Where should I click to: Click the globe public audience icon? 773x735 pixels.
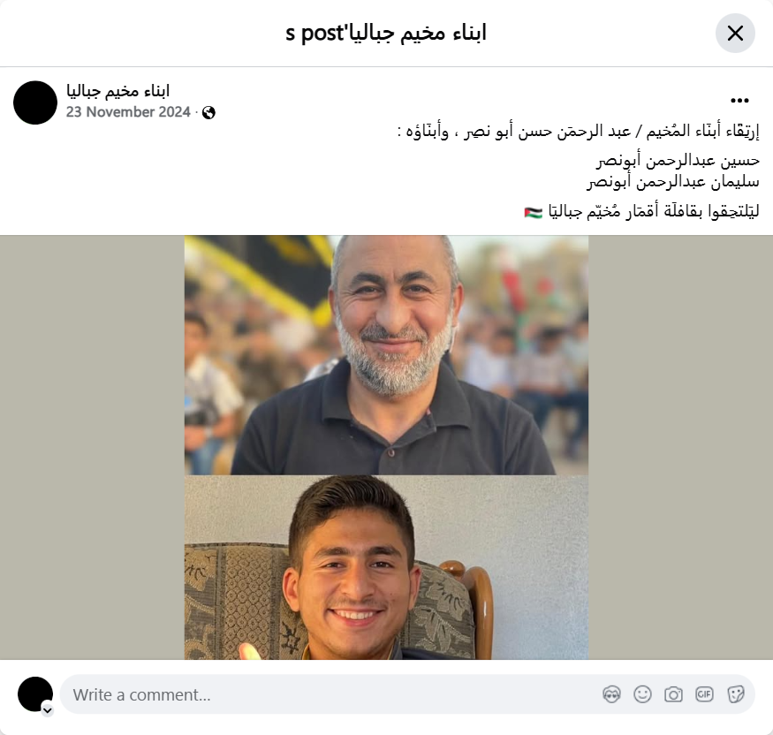point(208,113)
